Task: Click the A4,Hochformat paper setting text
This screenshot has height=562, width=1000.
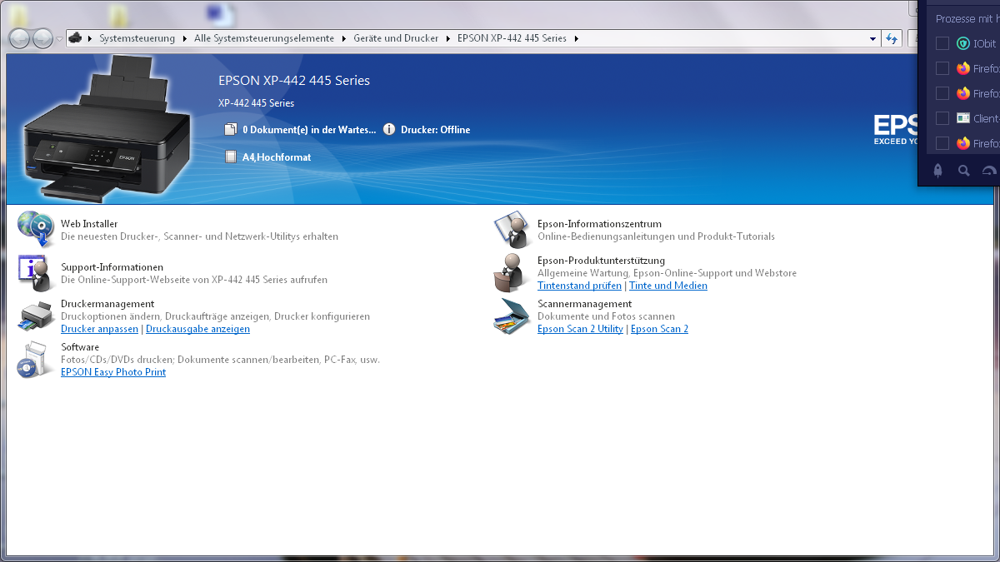Action: 277,157
